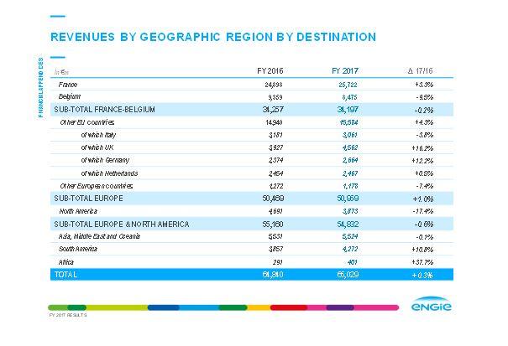Click Africa change value +37.7%
This screenshot has width=508, height=346.
click(422, 262)
